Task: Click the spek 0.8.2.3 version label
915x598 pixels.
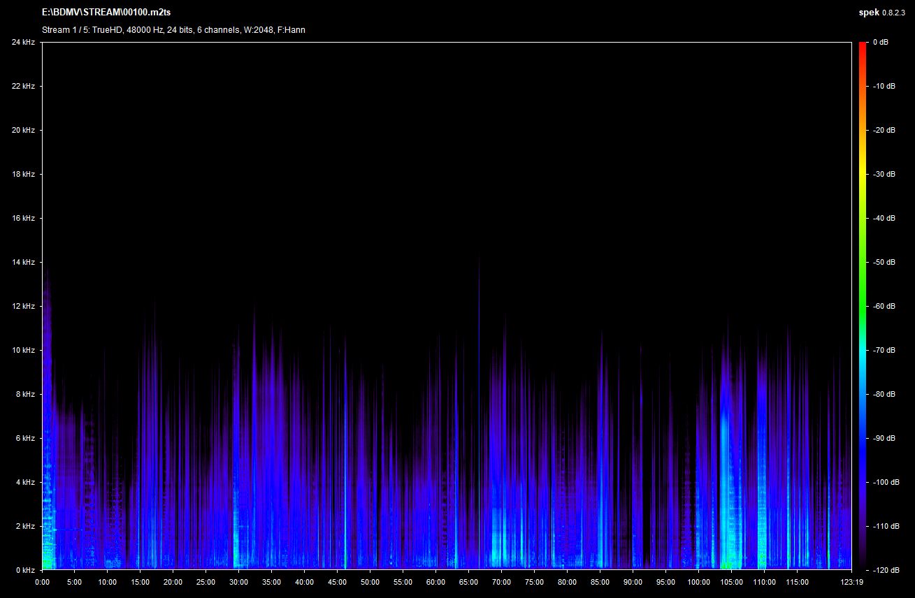Action: point(882,13)
